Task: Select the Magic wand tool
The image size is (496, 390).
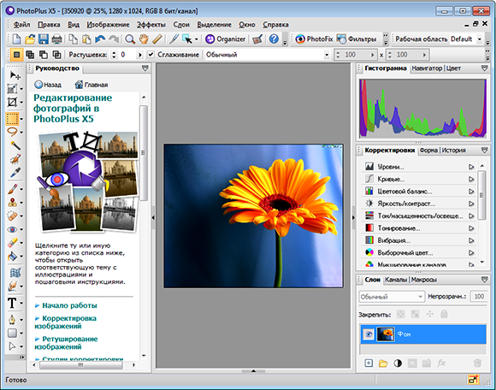Action: [15, 145]
